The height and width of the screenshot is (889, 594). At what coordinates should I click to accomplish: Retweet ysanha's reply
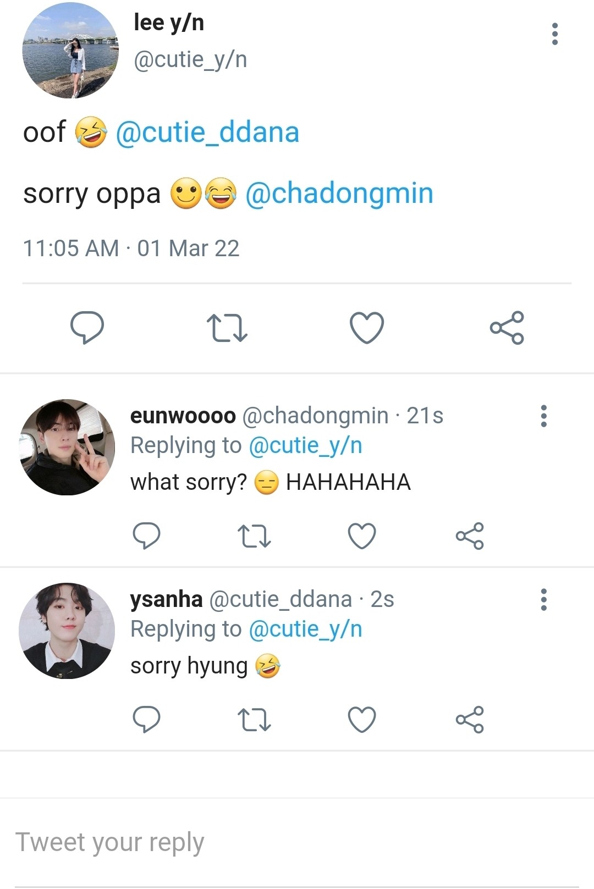tap(254, 719)
